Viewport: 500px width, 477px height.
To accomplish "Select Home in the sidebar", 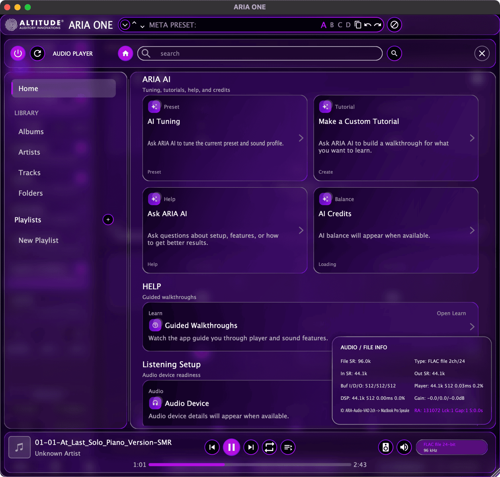I will tap(64, 88).
